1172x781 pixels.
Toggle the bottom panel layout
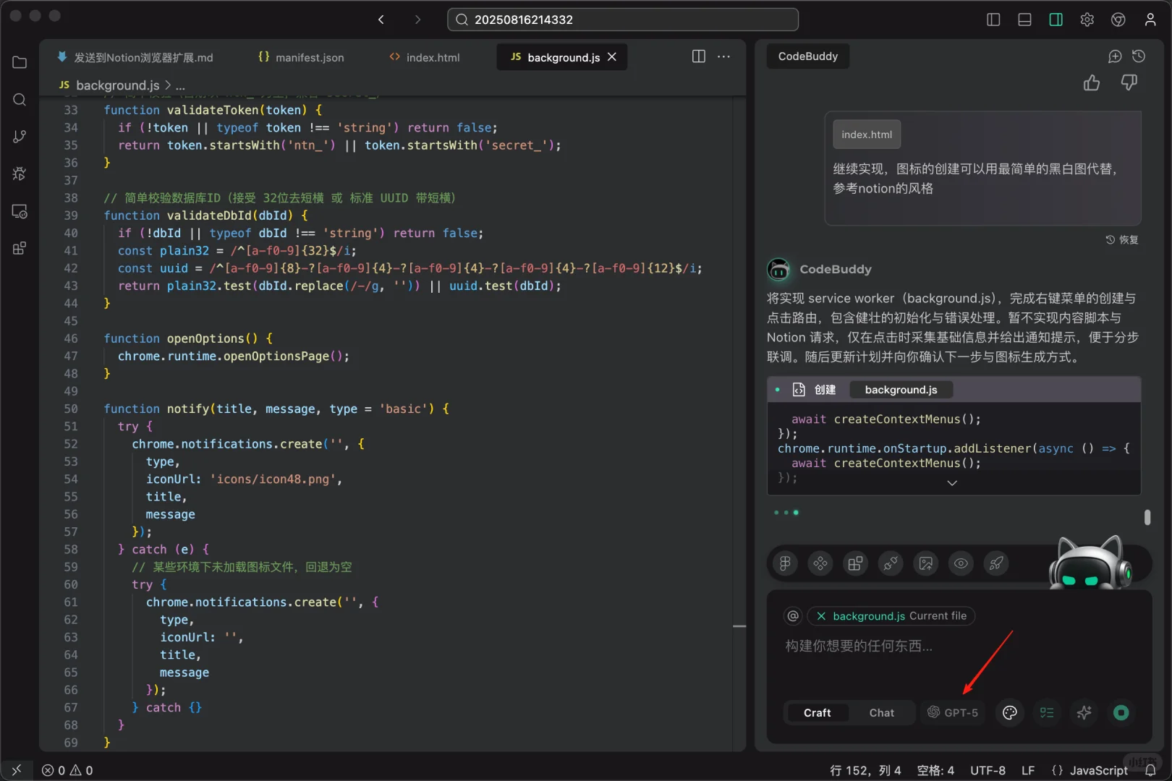point(1024,20)
